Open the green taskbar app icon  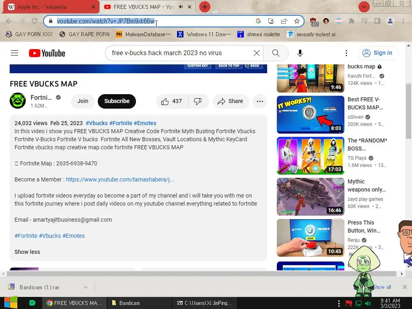(x=32, y=303)
